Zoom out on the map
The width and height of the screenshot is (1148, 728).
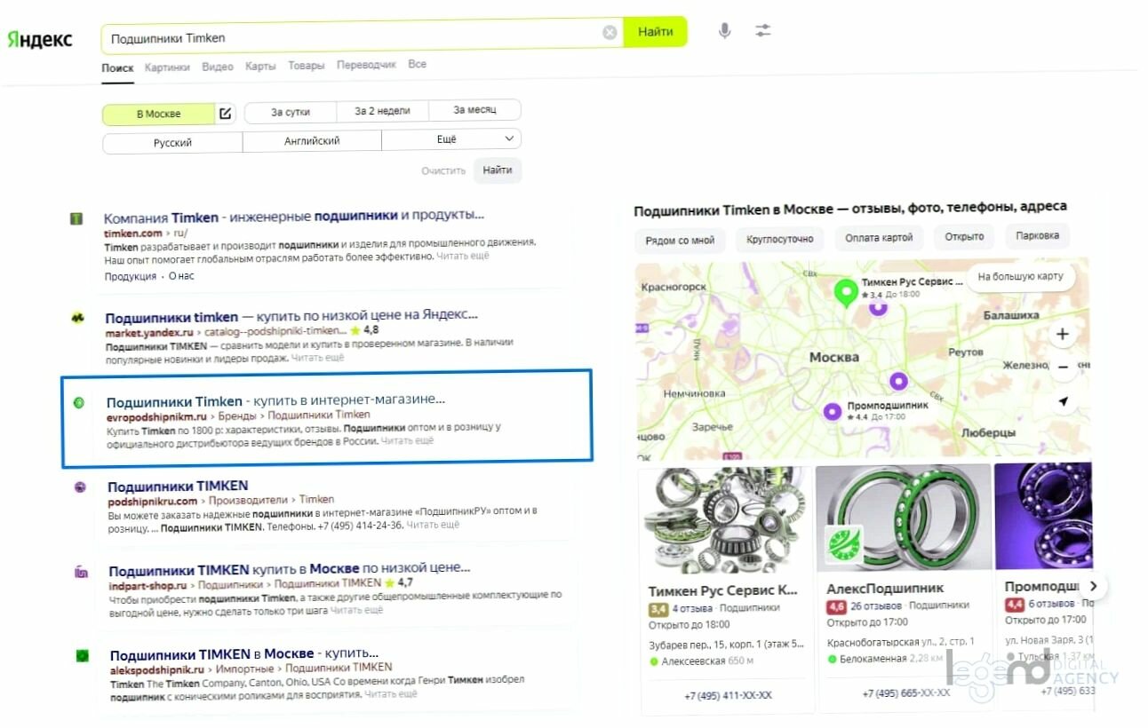pos(1062,366)
